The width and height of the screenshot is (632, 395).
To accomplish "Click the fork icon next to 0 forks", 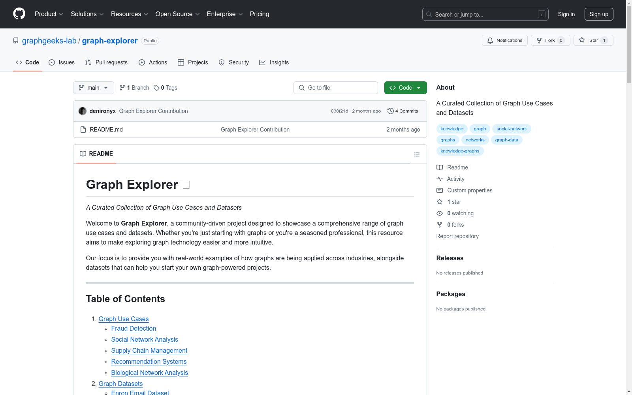I will 440,225.
